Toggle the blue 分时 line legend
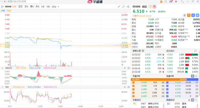The height and width of the screenshot is (108, 200). coord(3,11)
